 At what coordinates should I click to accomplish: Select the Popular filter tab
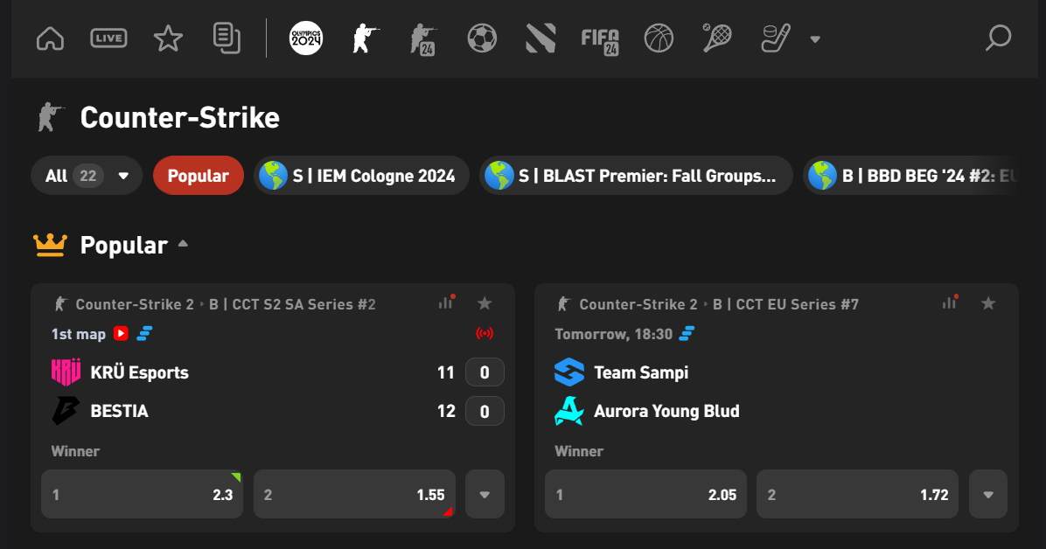click(199, 176)
